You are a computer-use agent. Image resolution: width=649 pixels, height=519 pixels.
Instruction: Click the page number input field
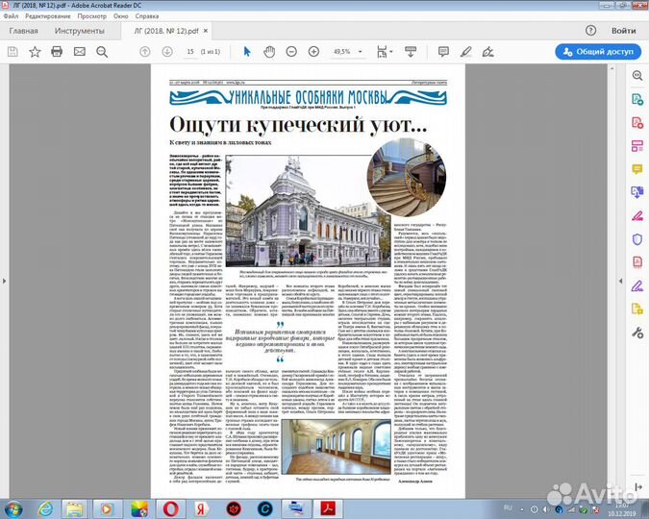coord(190,51)
